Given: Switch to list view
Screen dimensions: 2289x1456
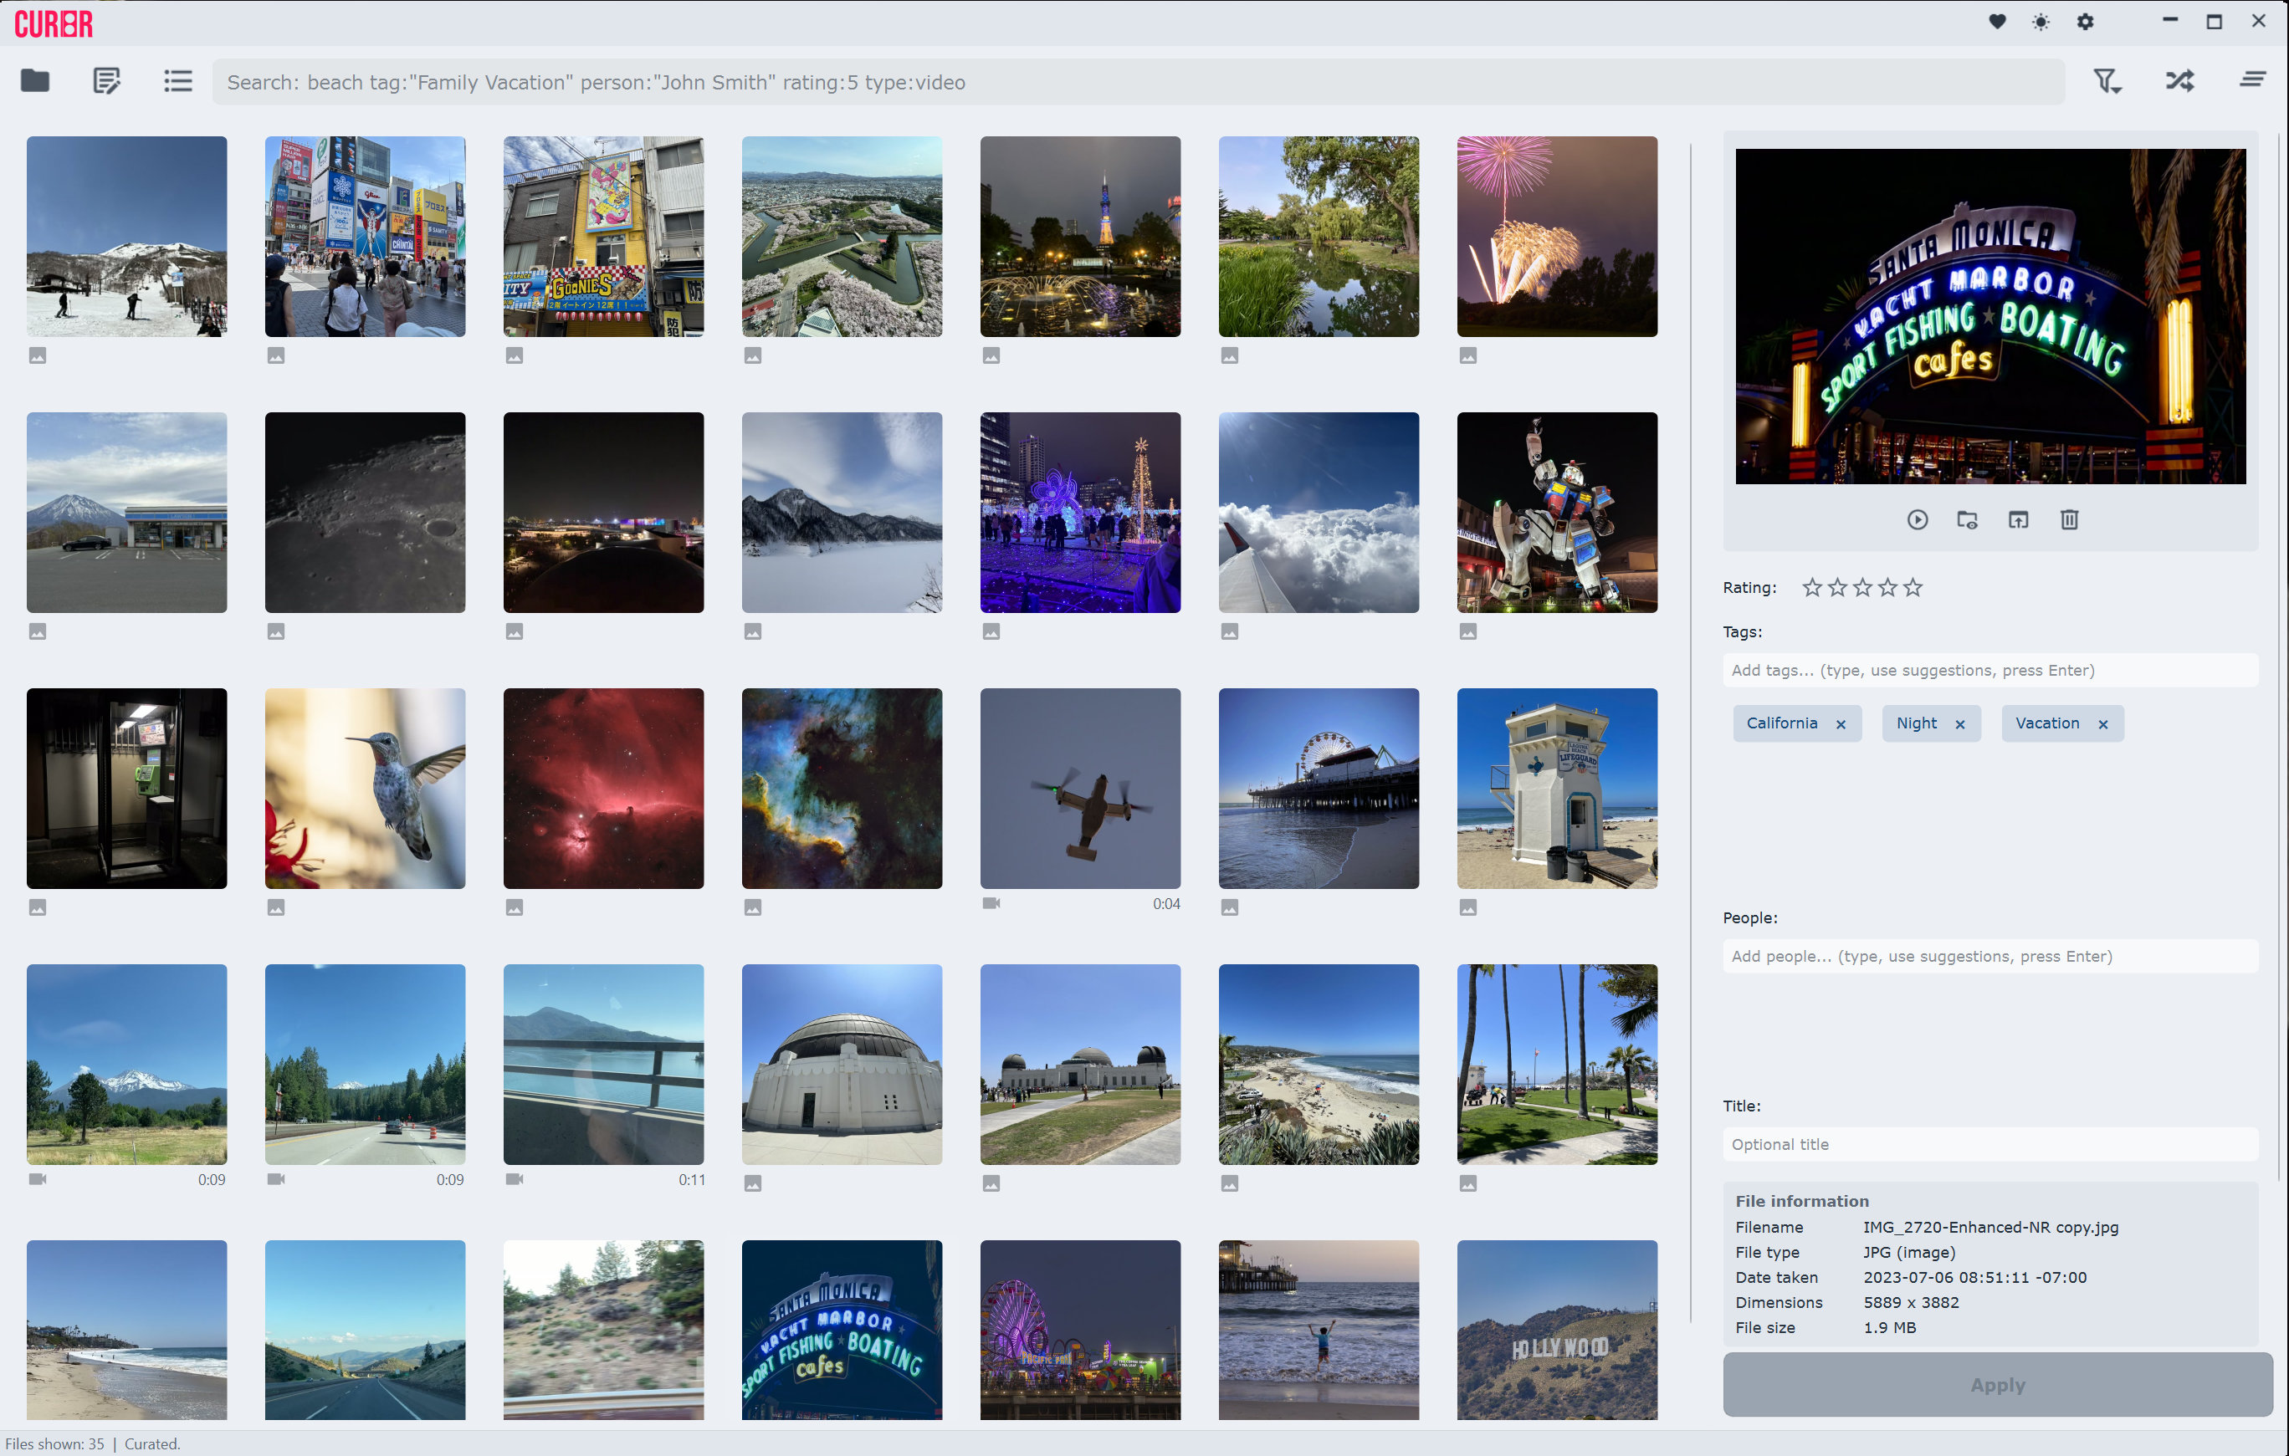Looking at the screenshot, I should pyautogui.click(x=177, y=82).
